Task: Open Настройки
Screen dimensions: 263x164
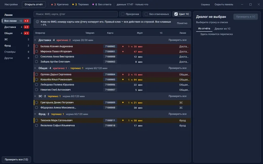Action: tap(11, 5)
